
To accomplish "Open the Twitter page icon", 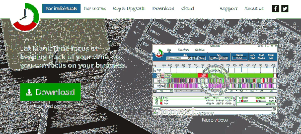I will [x=285, y=9].
